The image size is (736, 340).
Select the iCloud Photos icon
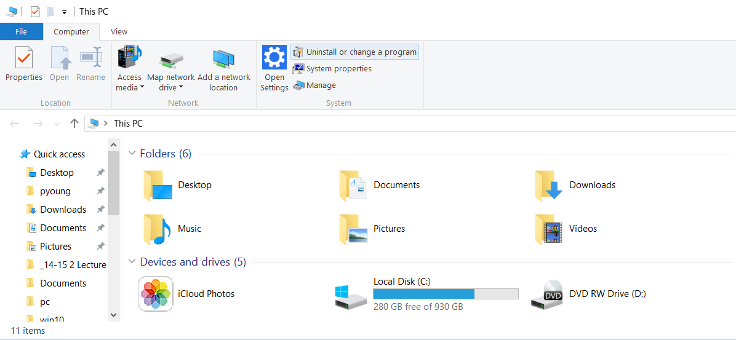[155, 293]
